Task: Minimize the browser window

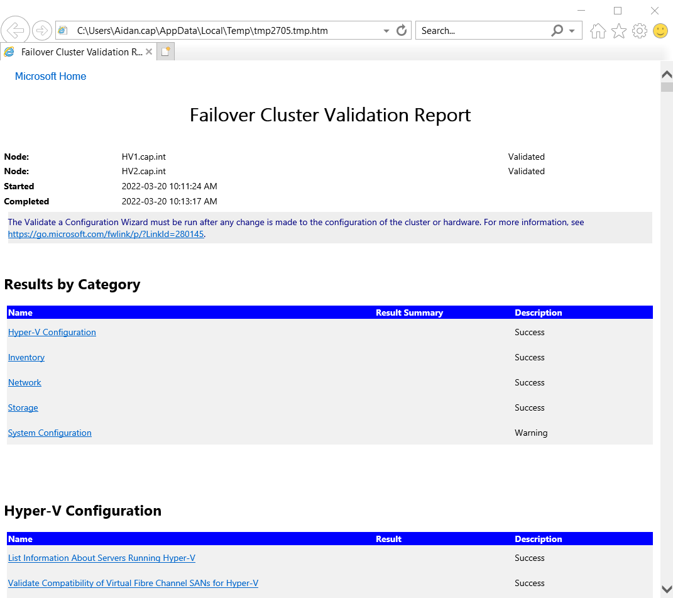Action: tap(581, 10)
